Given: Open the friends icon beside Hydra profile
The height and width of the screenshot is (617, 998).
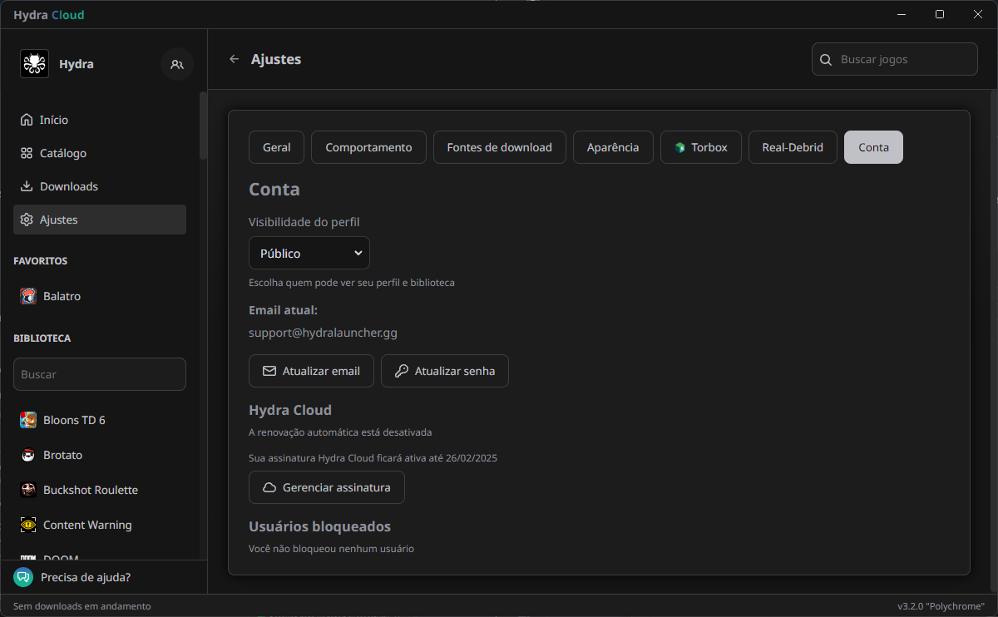Looking at the screenshot, I should (176, 64).
